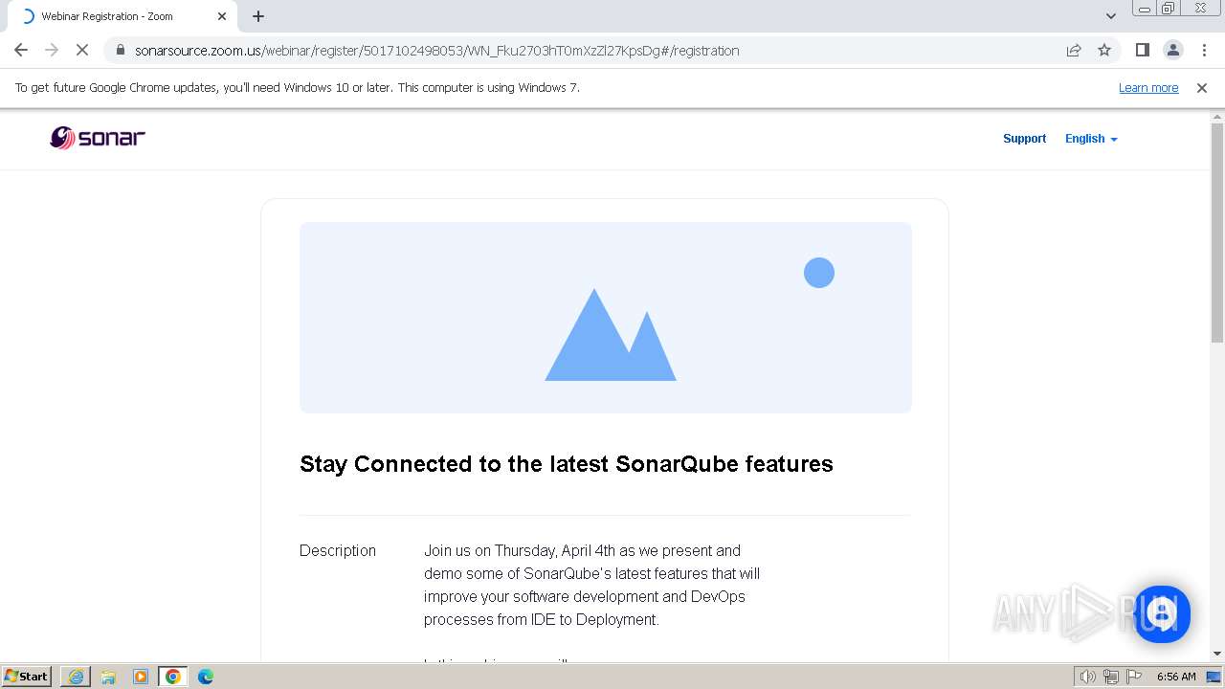Click the Learn more link
This screenshot has height=689, width=1225.
click(1148, 88)
